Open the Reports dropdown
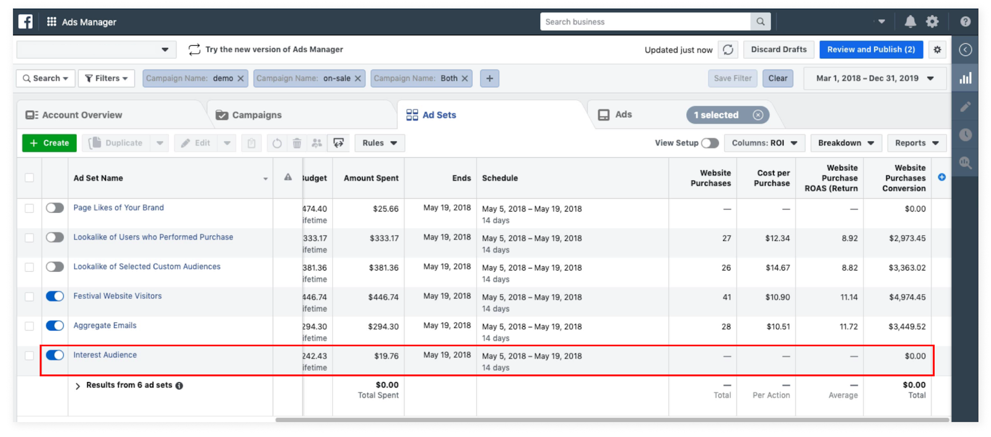This screenshot has height=437, width=991. [x=917, y=143]
